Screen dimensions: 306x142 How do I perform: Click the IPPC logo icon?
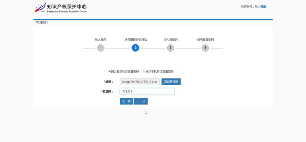[x=40, y=8]
